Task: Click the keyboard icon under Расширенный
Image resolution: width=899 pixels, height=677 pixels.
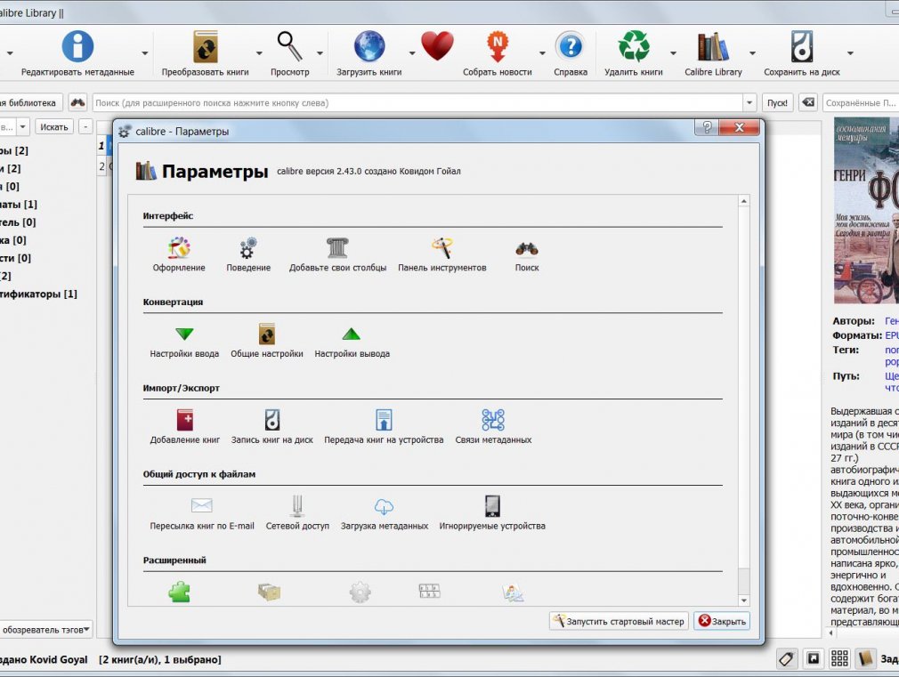Action: coord(429,591)
